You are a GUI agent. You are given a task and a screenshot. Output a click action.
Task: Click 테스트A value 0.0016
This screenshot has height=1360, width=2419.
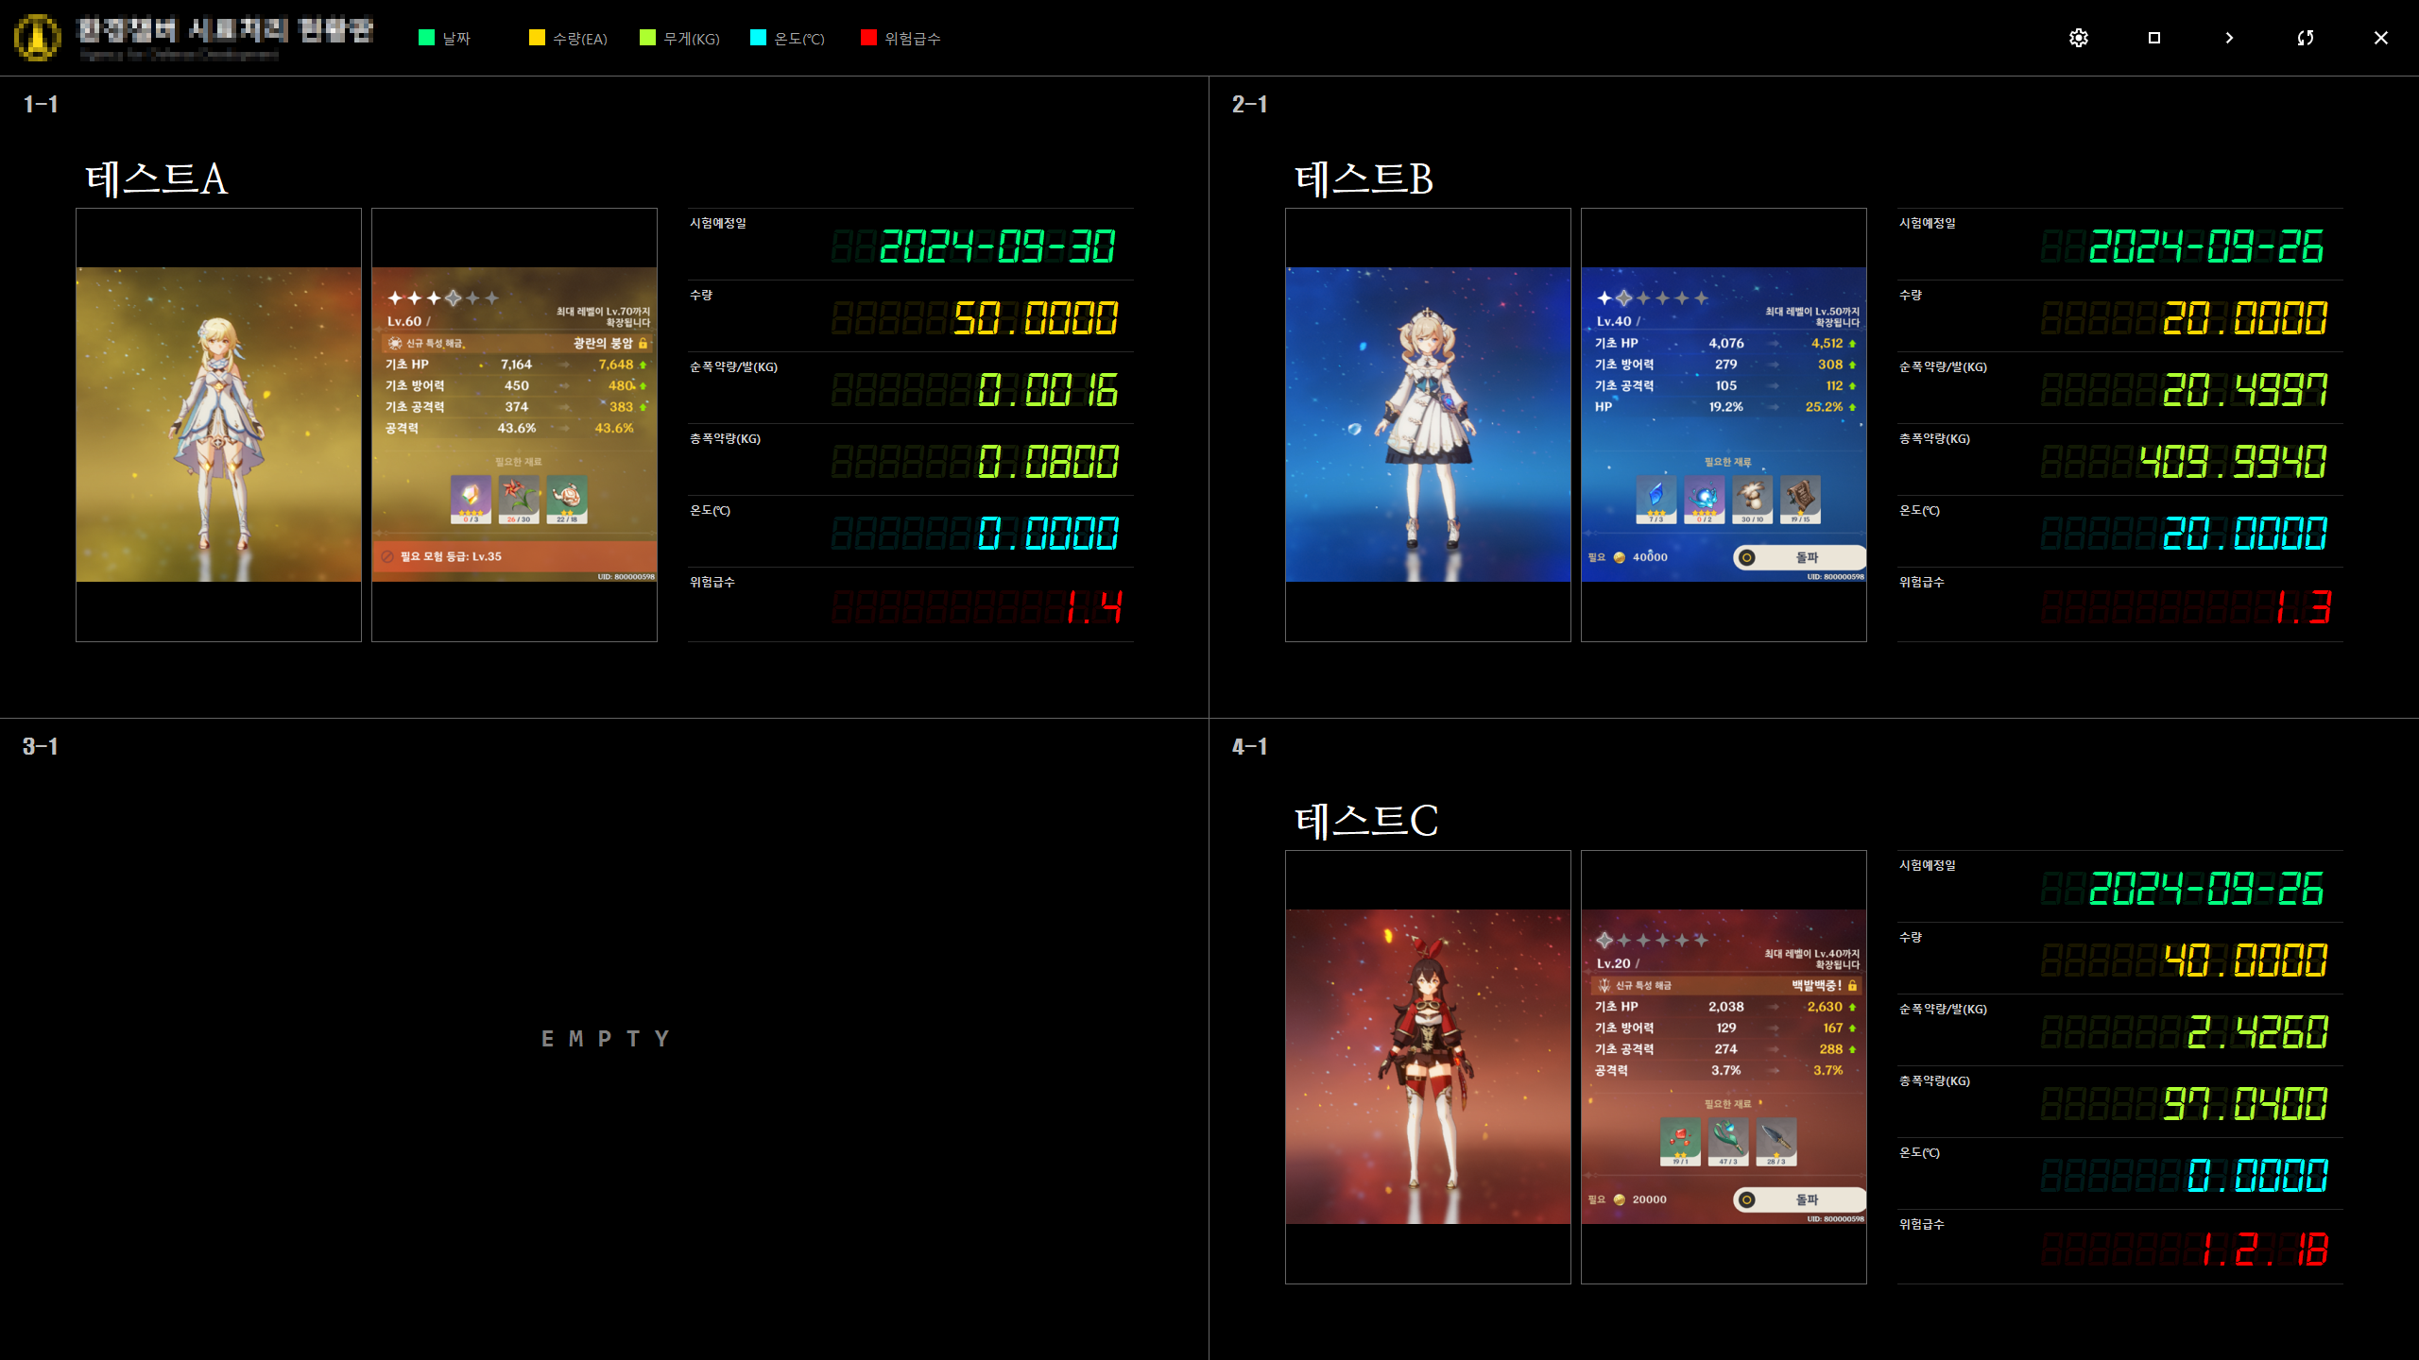(x=1048, y=390)
